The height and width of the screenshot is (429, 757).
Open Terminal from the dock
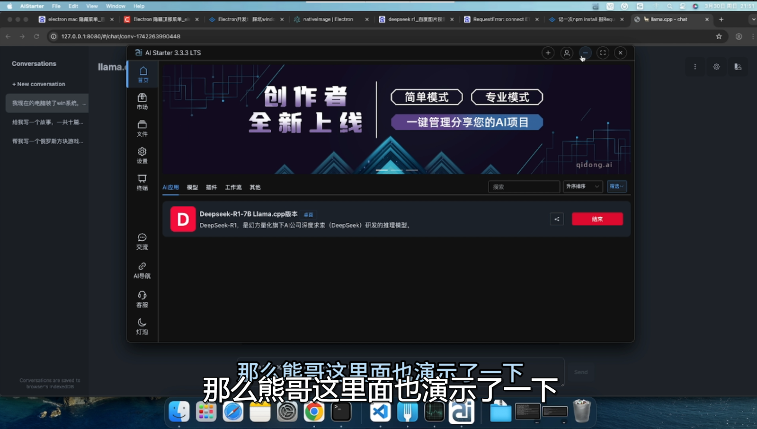tap(341, 411)
